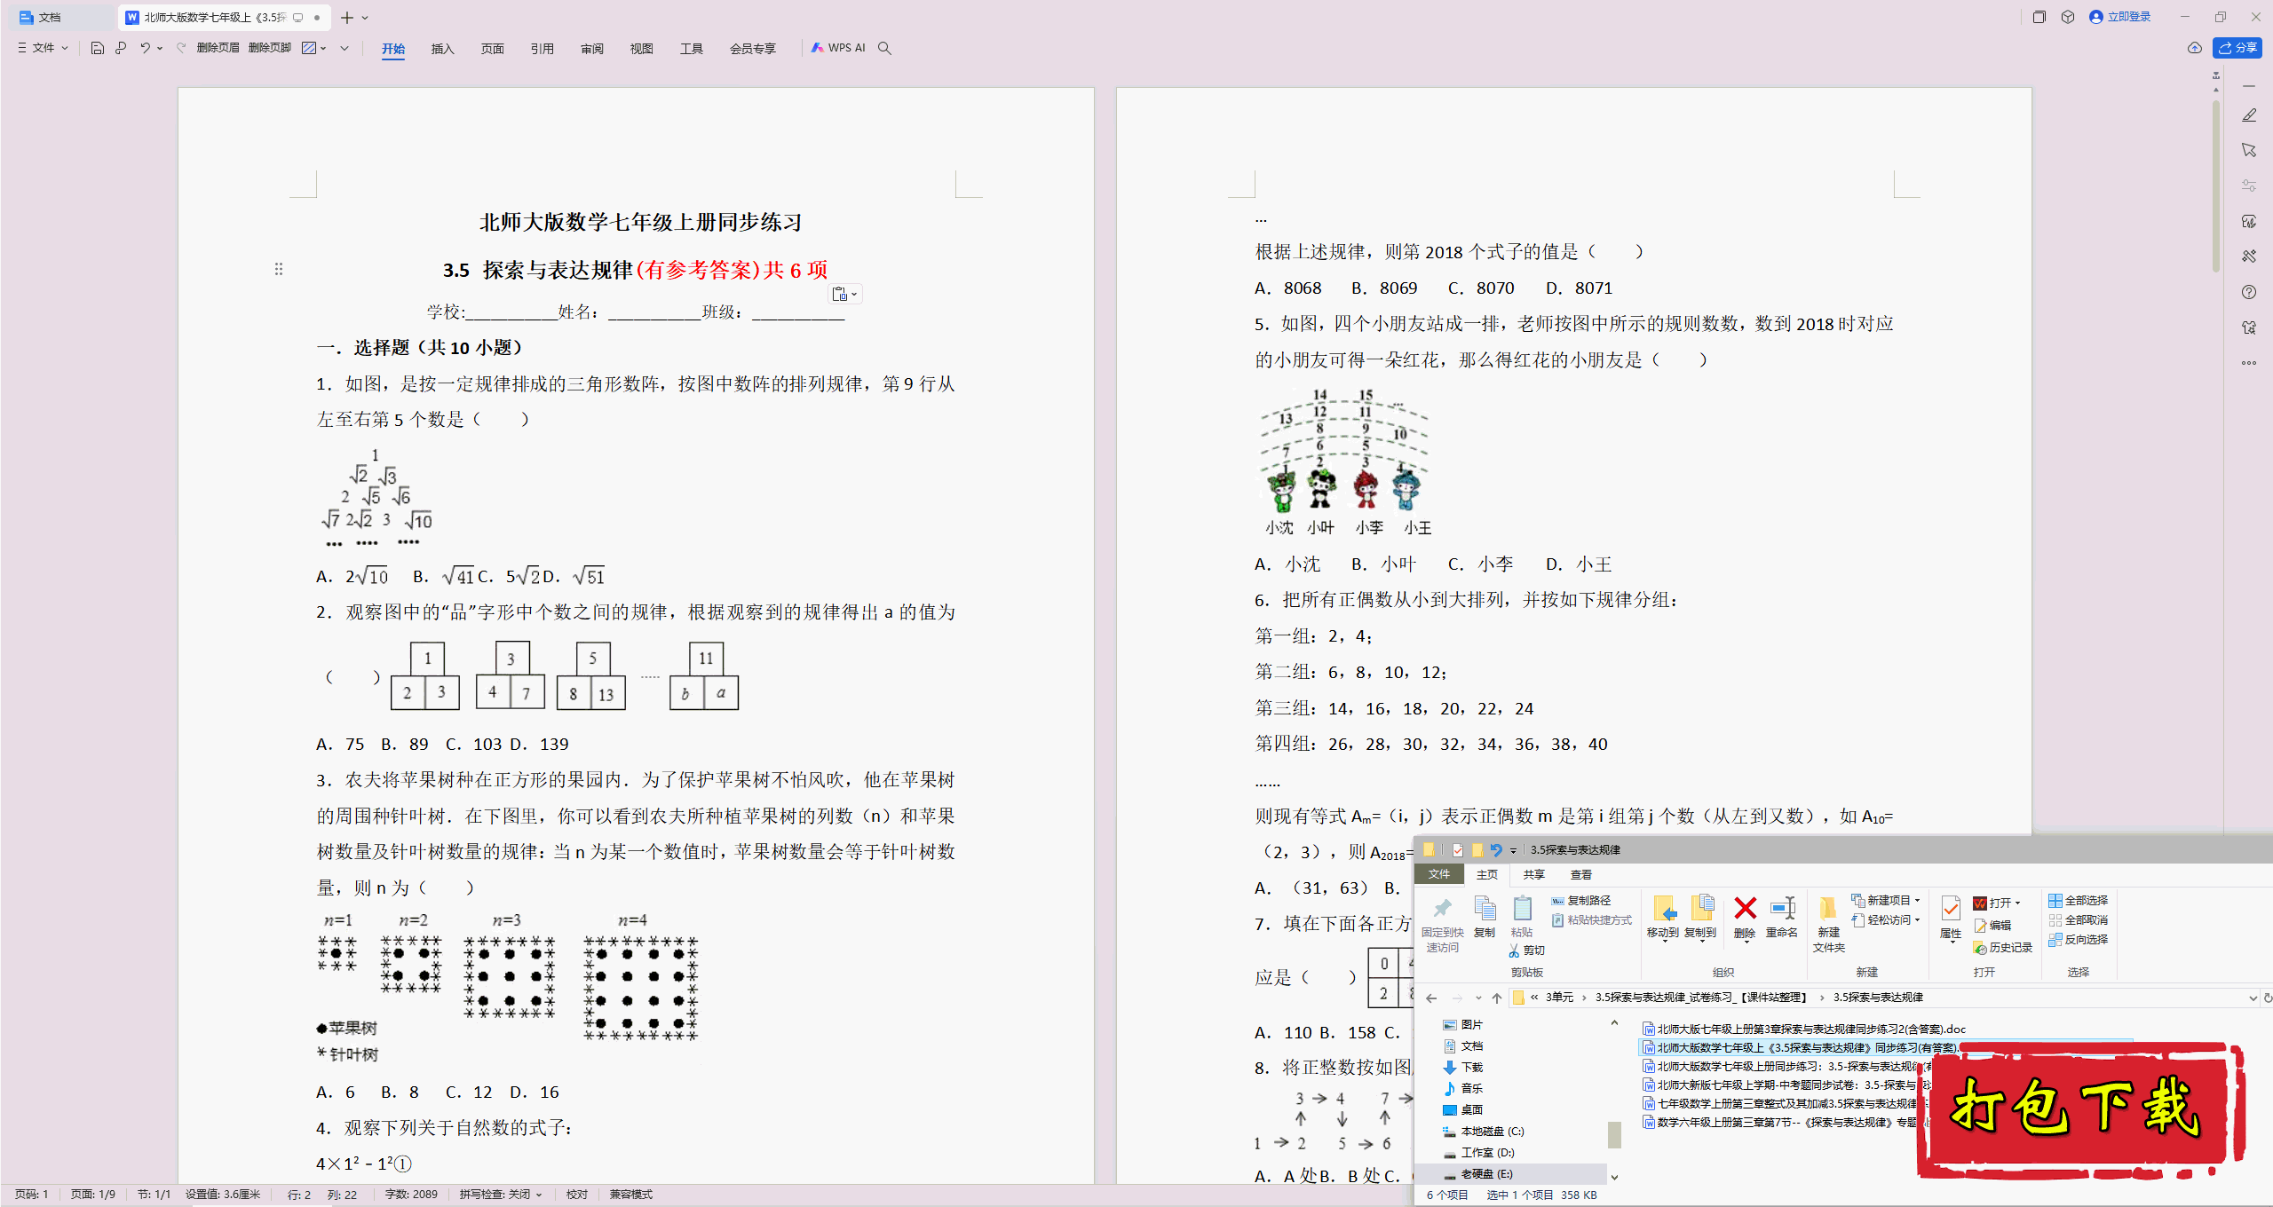Click the cube app-center icon in title bar

[x=2068, y=17]
